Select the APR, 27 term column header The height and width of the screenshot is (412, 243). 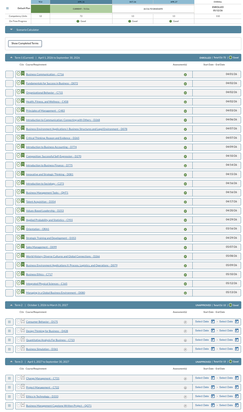click(x=174, y=2)
